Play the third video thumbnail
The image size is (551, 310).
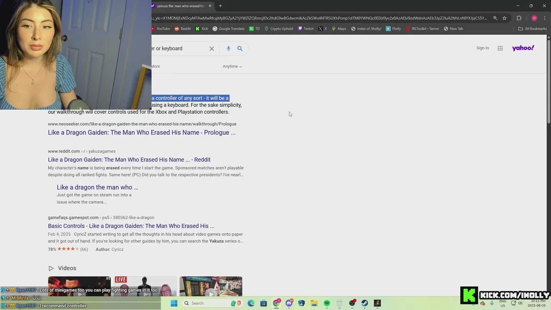pyautogui.click(x=211, y=286)
